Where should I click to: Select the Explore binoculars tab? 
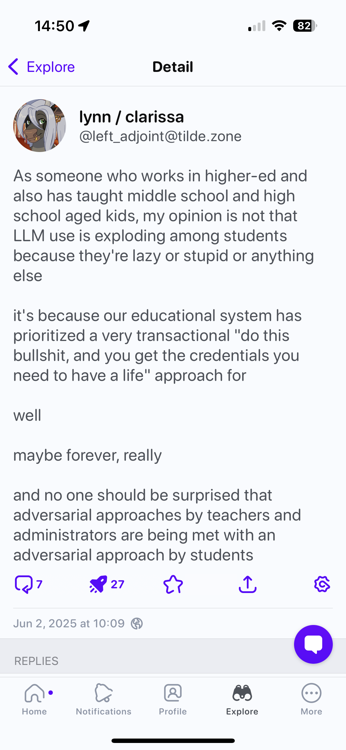(242, 700)
